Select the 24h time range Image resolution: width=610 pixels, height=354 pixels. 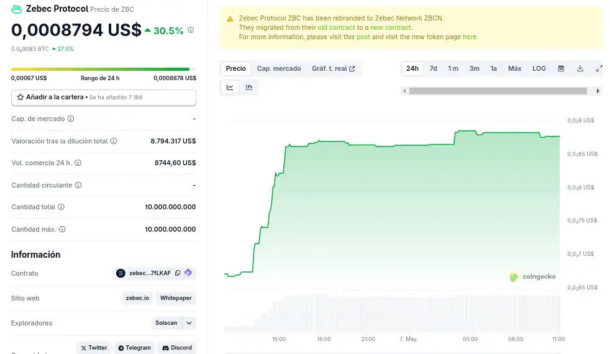click(412, 68)
